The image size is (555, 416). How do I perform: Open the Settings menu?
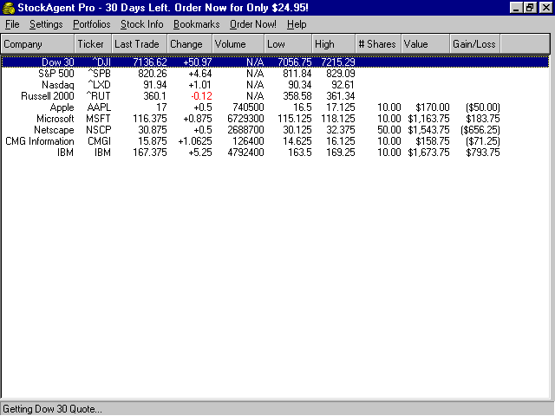tap(46, 24)
